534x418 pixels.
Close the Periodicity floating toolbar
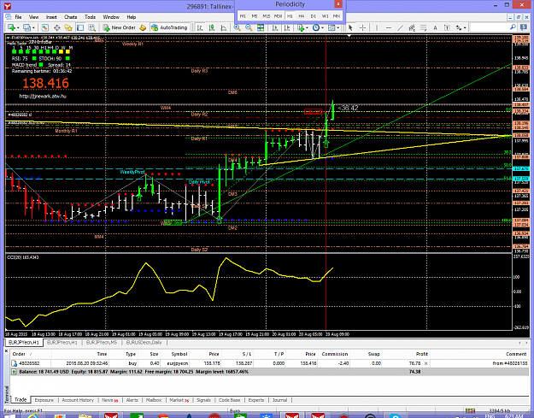coord(338,3)
